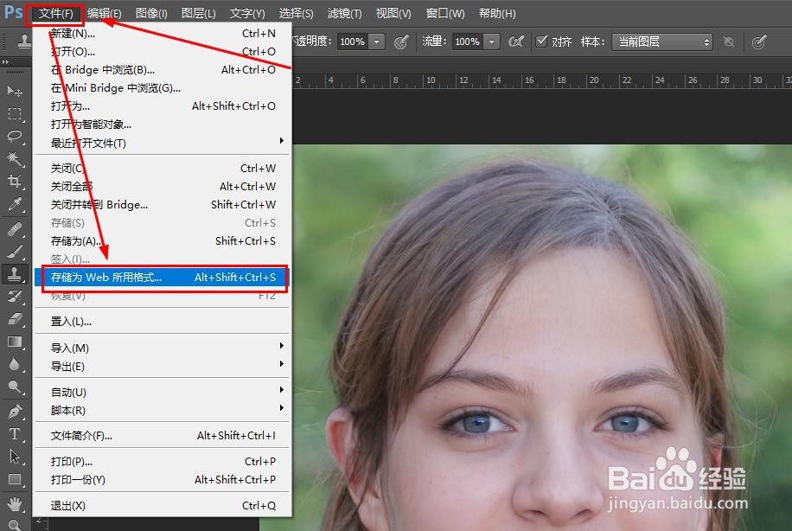Viewport: 792px width, 531px height.
Task: Choose 在 Mini Bridge 中浏览(G)...
Action: click(x=163, y=88)
